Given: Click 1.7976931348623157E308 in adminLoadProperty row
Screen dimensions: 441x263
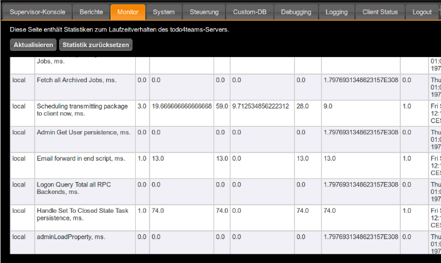Looking at the screenshot, I should point(361,237).
